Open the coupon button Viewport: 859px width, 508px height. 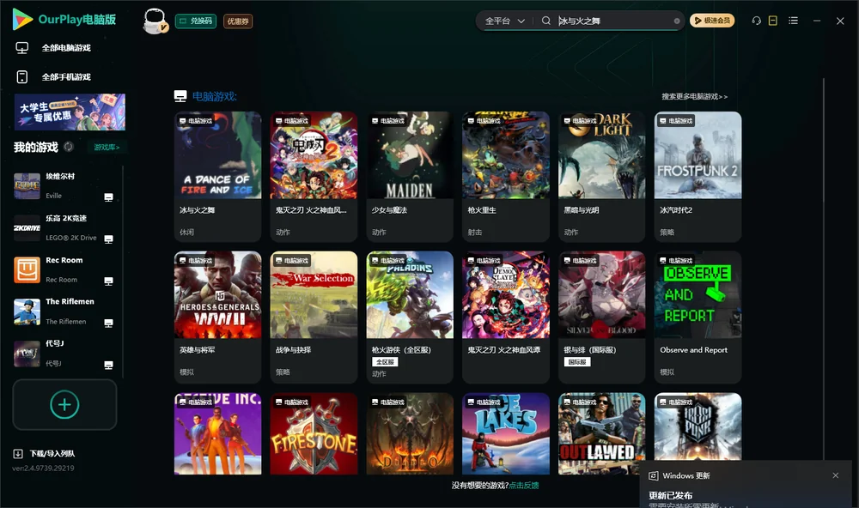pyautogui.click(x=238, y=21)
